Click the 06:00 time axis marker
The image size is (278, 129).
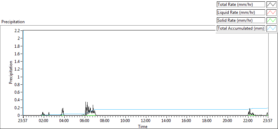84,121
